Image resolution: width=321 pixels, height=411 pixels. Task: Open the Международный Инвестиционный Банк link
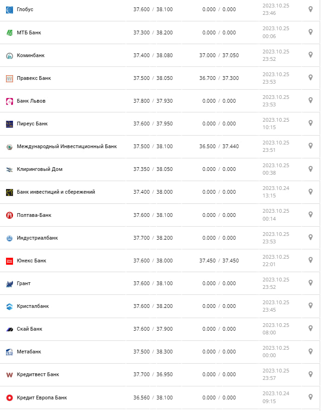coord(66,147)
